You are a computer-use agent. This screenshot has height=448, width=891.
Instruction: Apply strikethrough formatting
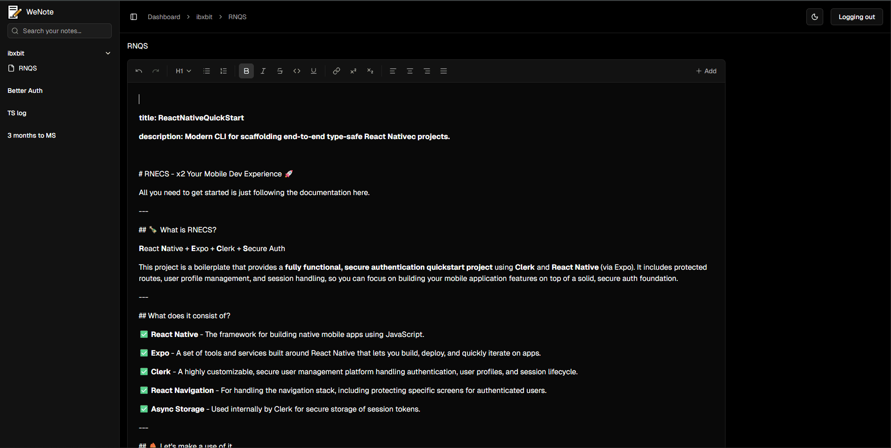tap(280, 71)
